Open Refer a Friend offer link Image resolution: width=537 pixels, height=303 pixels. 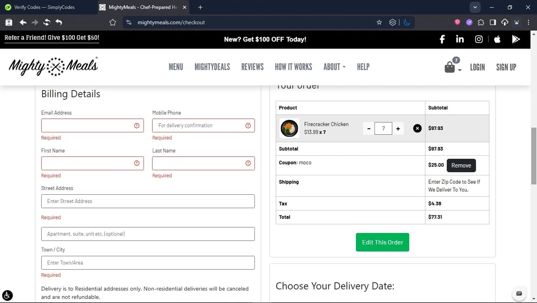[52, 38]
